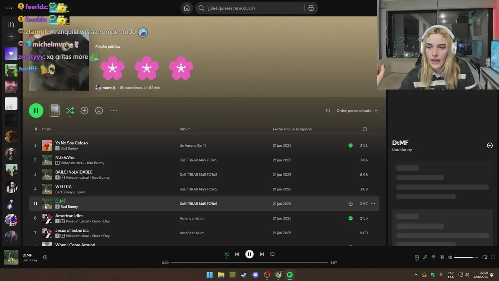Open the Spotify home icon
The height and width of the screenshot is (281, 499).
(187, 8)
